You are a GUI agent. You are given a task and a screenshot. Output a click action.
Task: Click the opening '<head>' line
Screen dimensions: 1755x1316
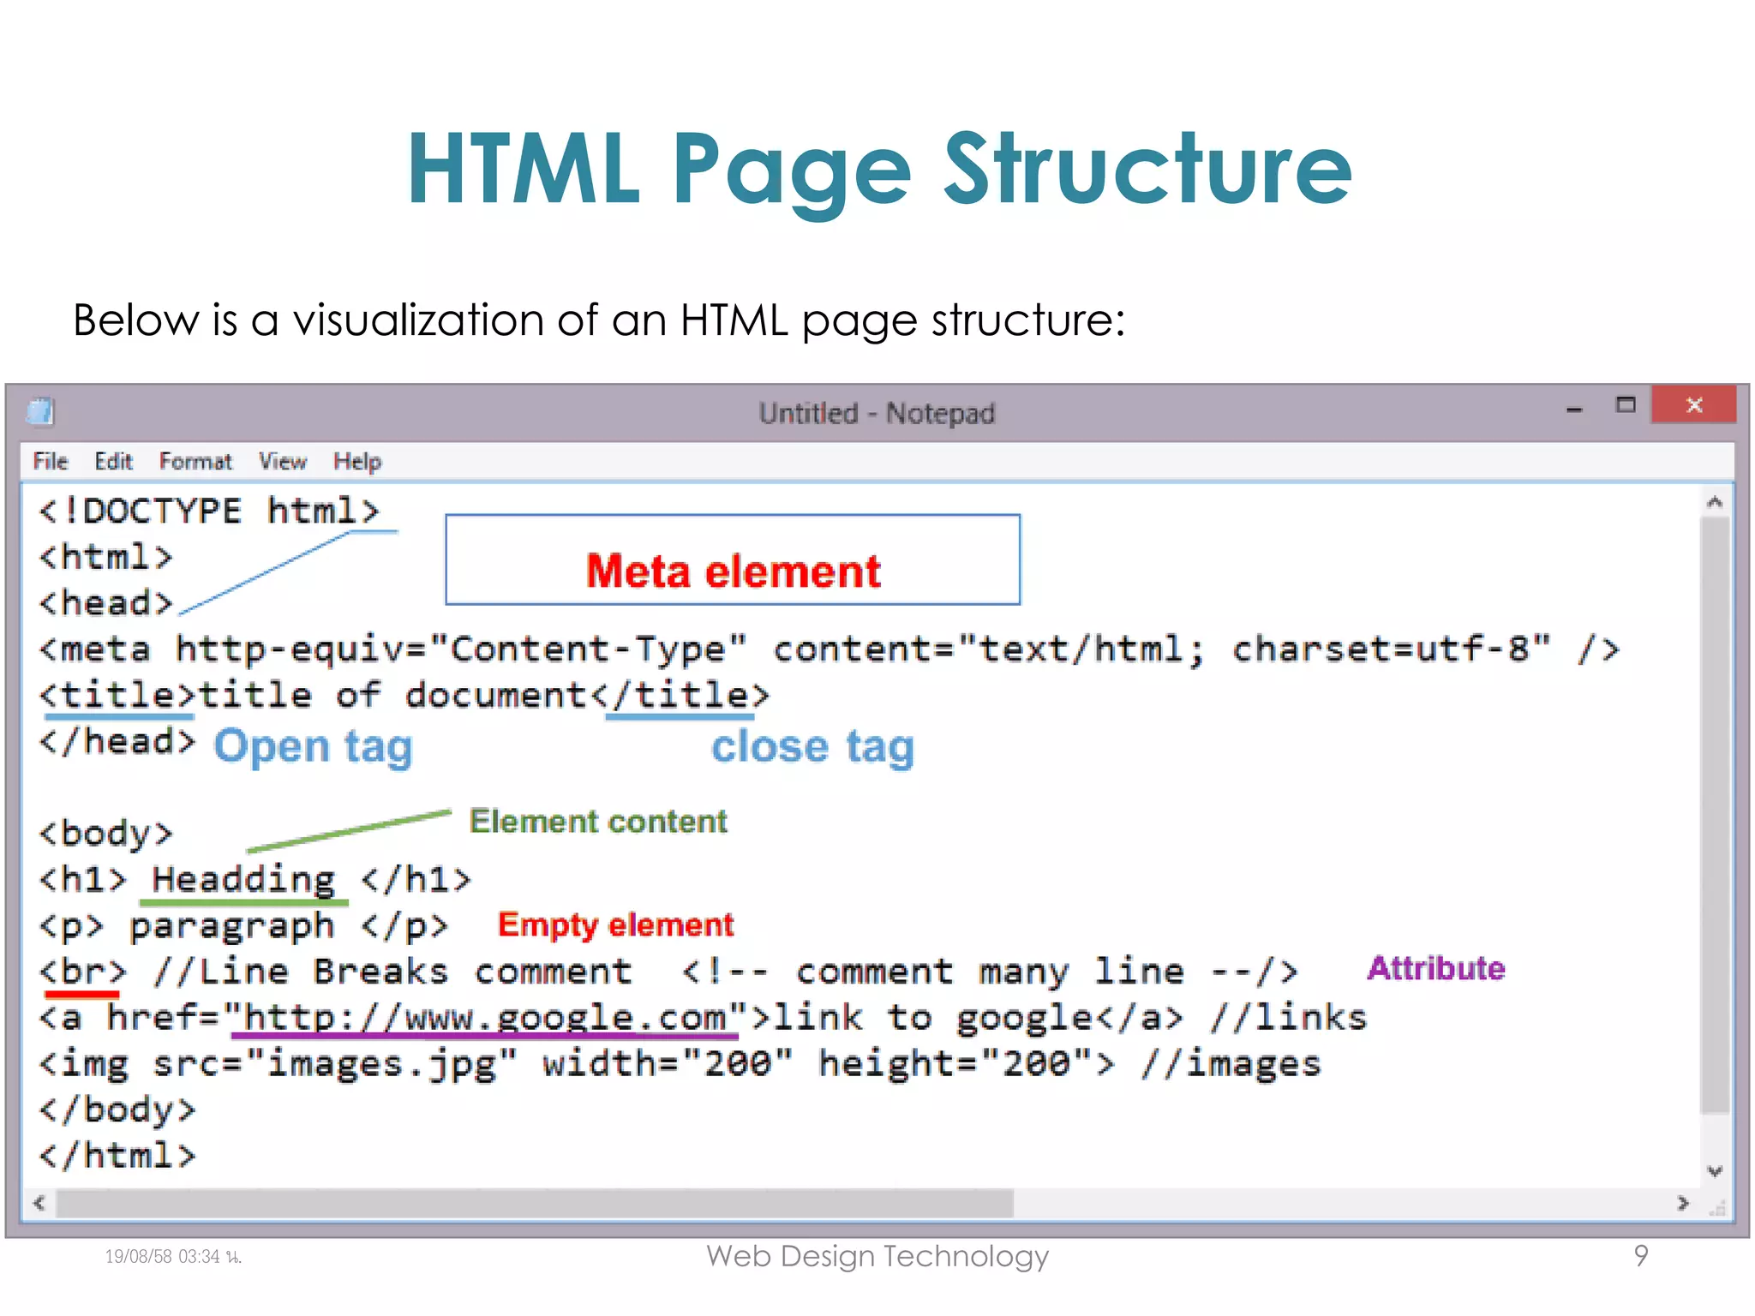(105, 603)
